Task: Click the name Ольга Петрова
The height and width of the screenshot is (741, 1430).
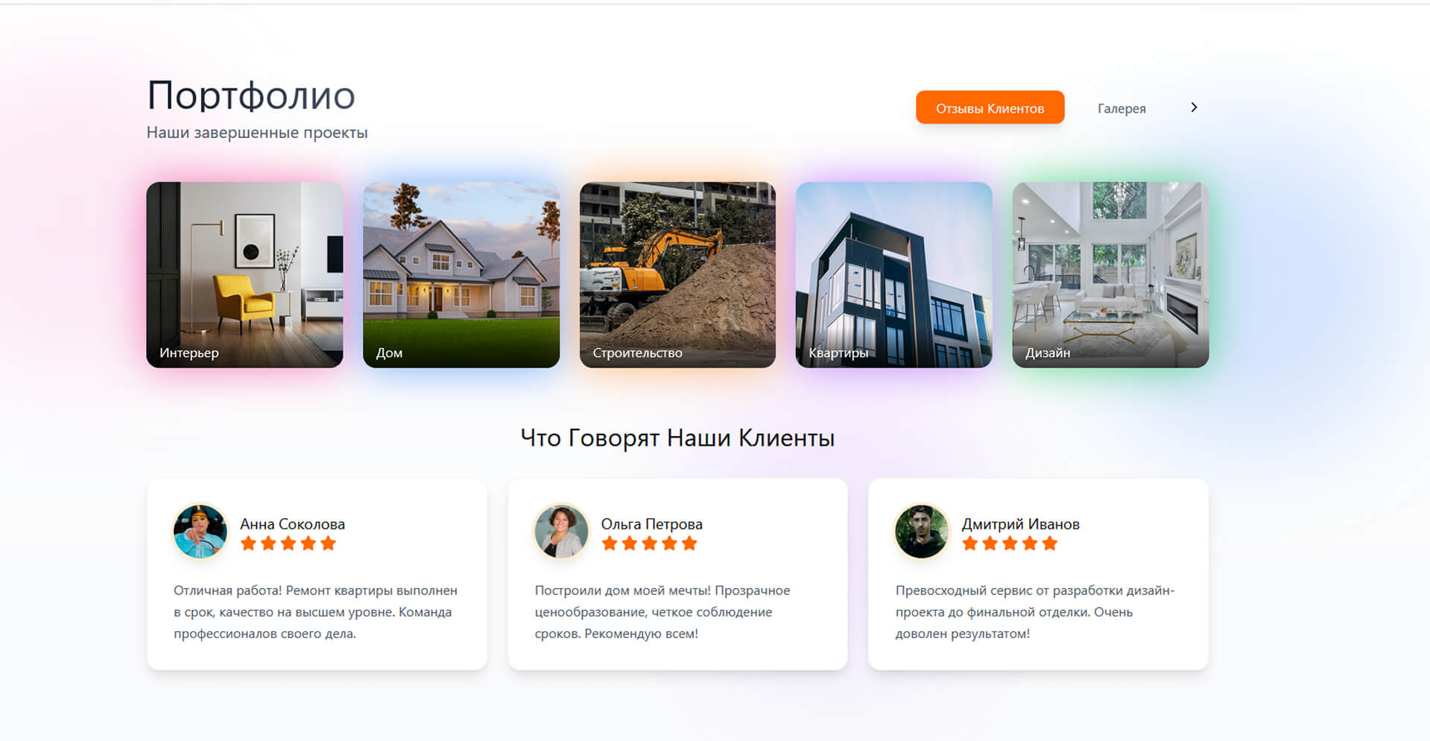Action: pos(651,524)
